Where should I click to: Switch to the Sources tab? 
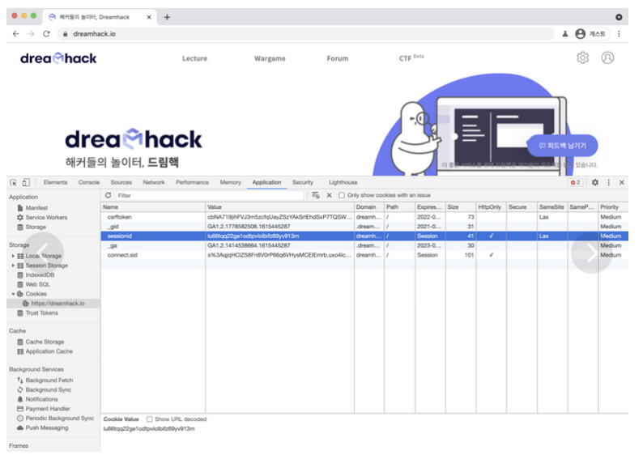pyautogui.click(x=121, y=182)
